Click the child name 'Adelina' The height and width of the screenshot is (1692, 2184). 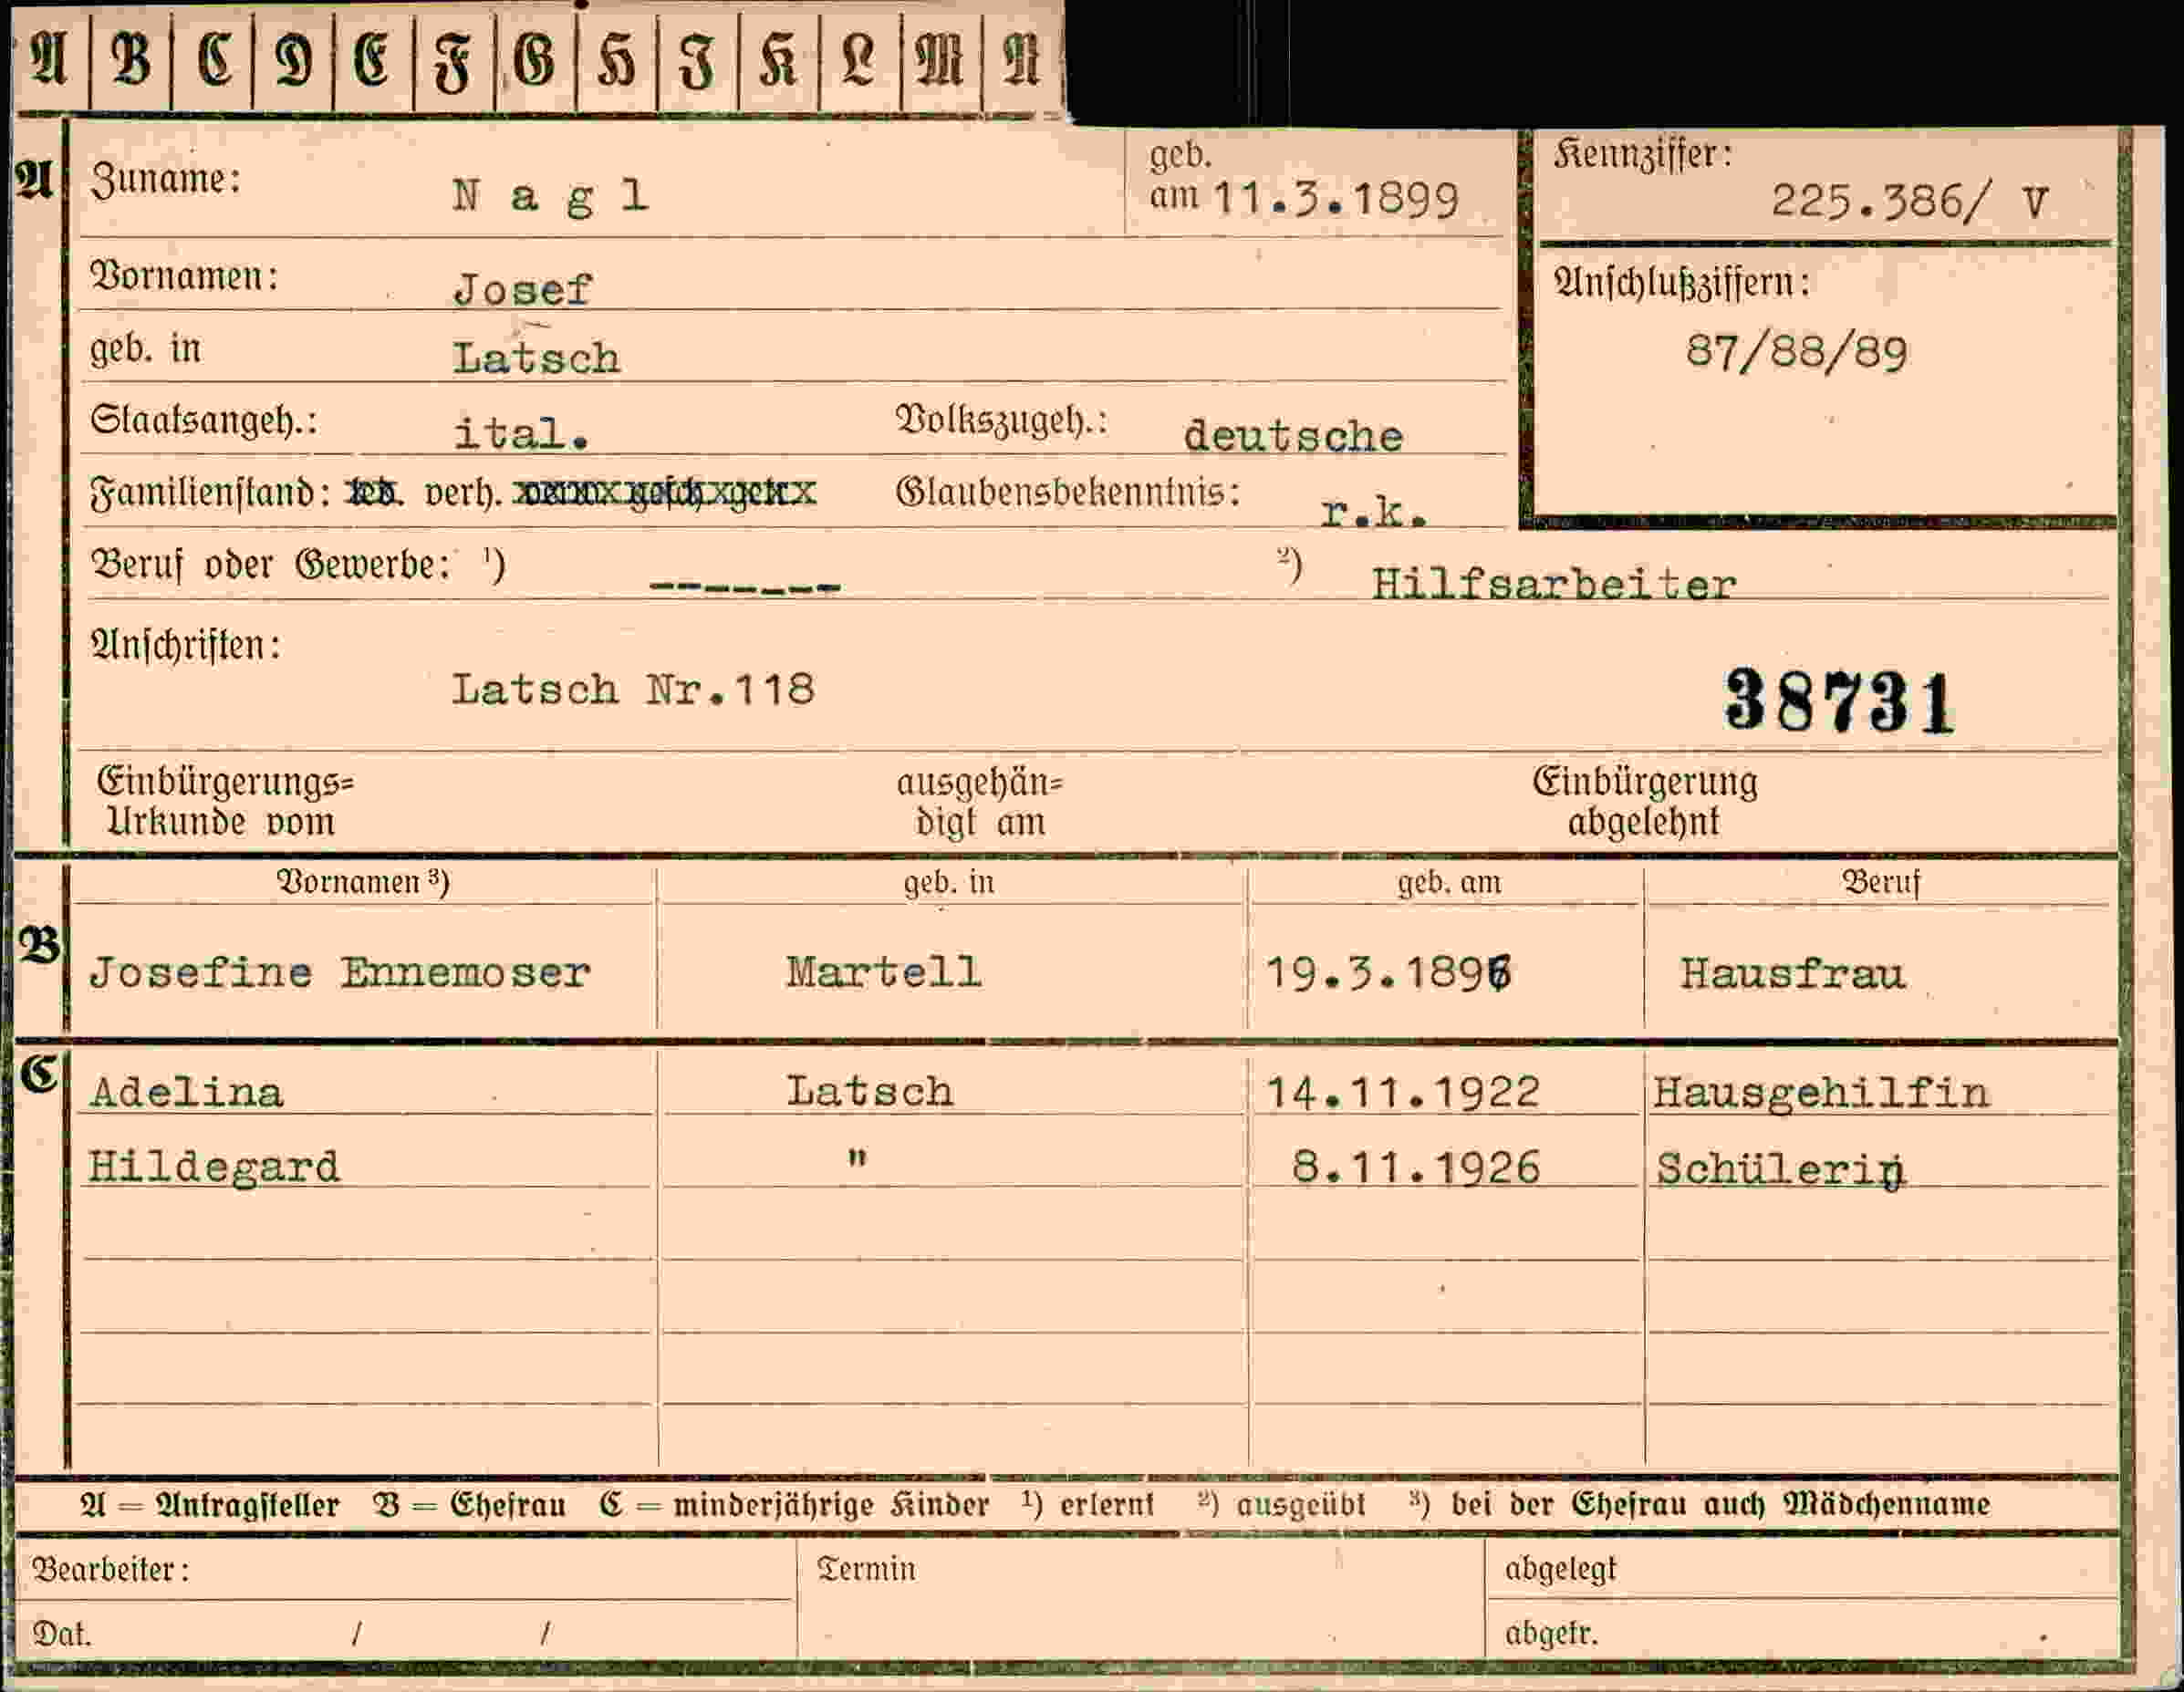click(x=186, y=1091)
